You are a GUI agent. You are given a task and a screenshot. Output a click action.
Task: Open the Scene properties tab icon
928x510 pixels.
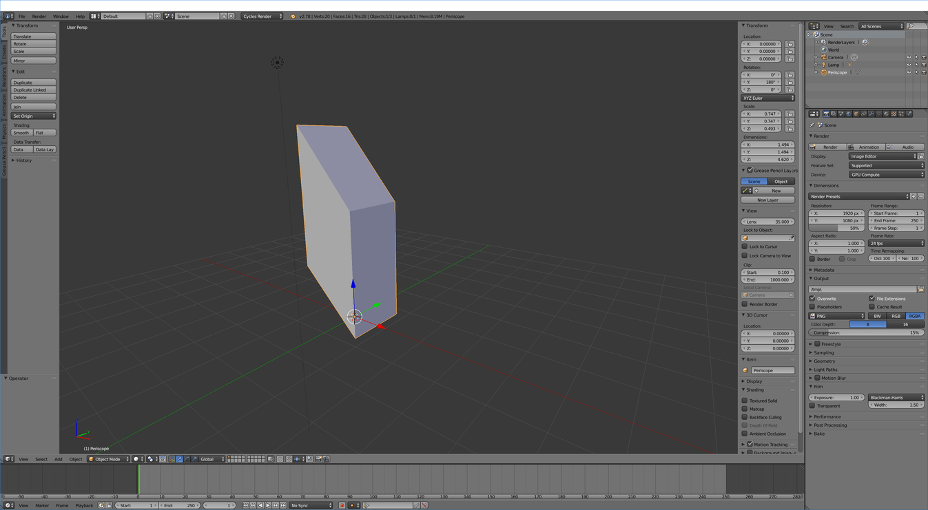[841, 114]
